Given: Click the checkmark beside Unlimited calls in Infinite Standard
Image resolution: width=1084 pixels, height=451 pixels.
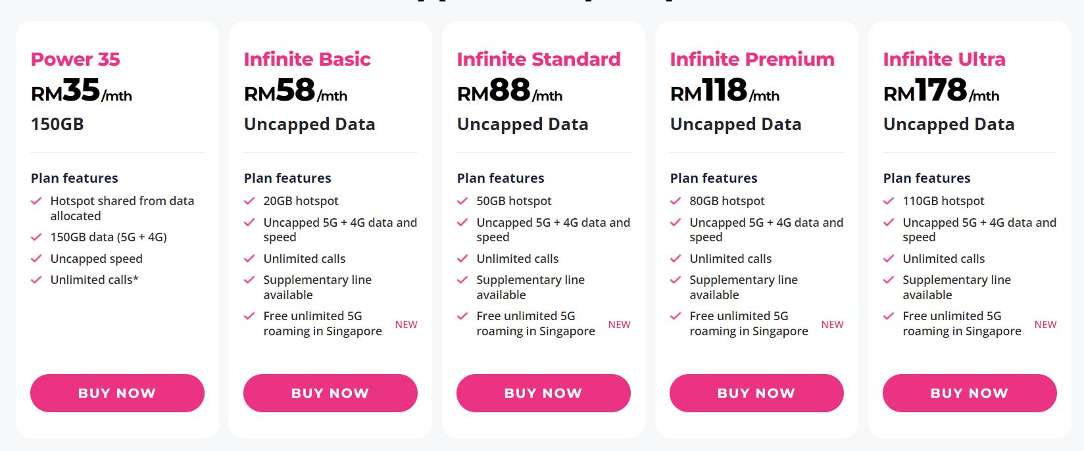Looking at the screenshot, I should click(462, 259).
